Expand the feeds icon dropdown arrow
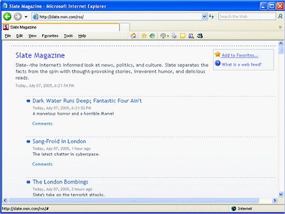The image size is (285, 214). coord(168,36)
